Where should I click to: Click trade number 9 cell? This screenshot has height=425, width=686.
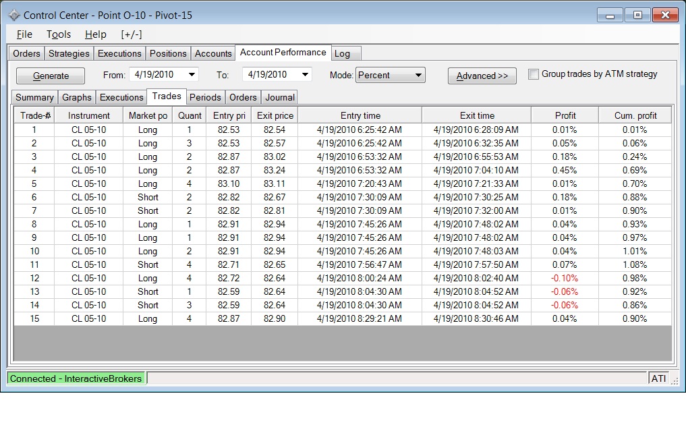(x=34, y=237)
